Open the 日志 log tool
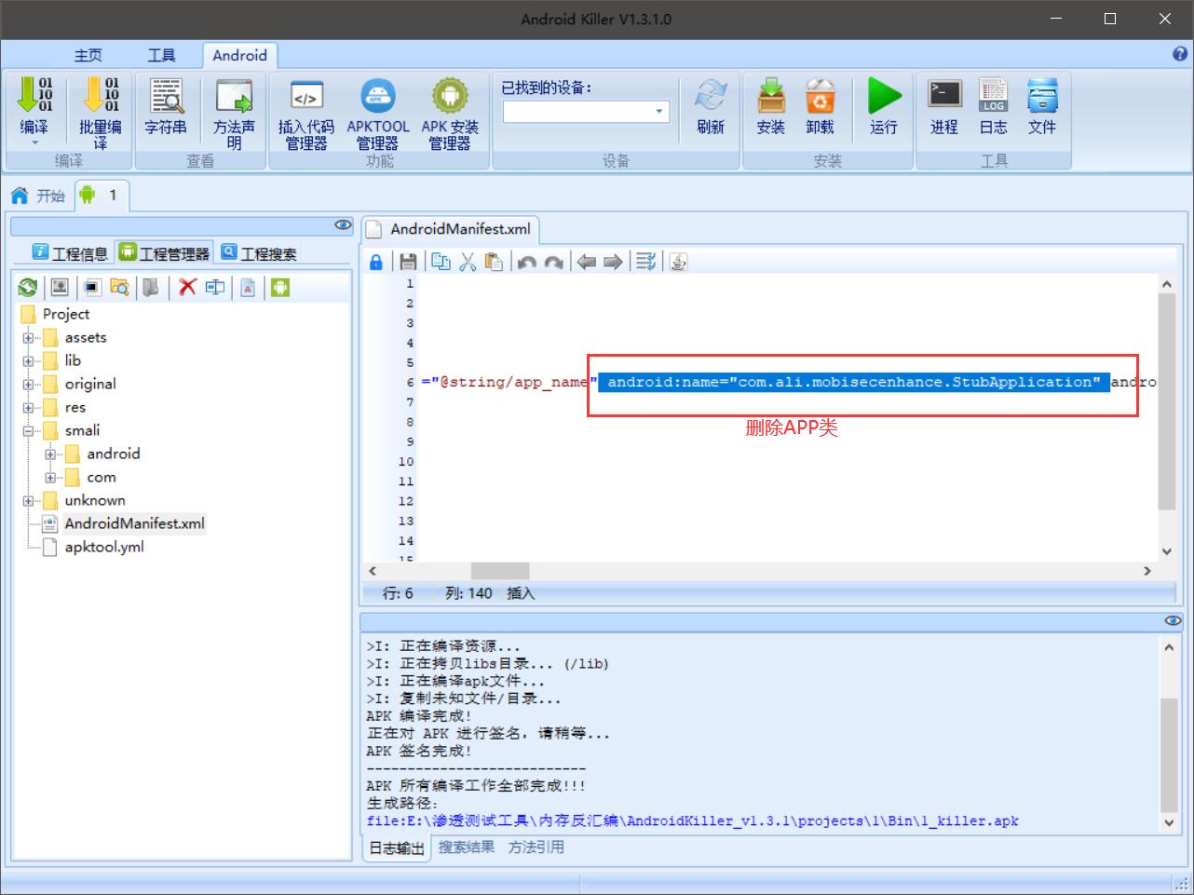 (994, 107)
